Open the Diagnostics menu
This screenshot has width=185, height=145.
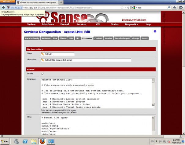point(131,24)
